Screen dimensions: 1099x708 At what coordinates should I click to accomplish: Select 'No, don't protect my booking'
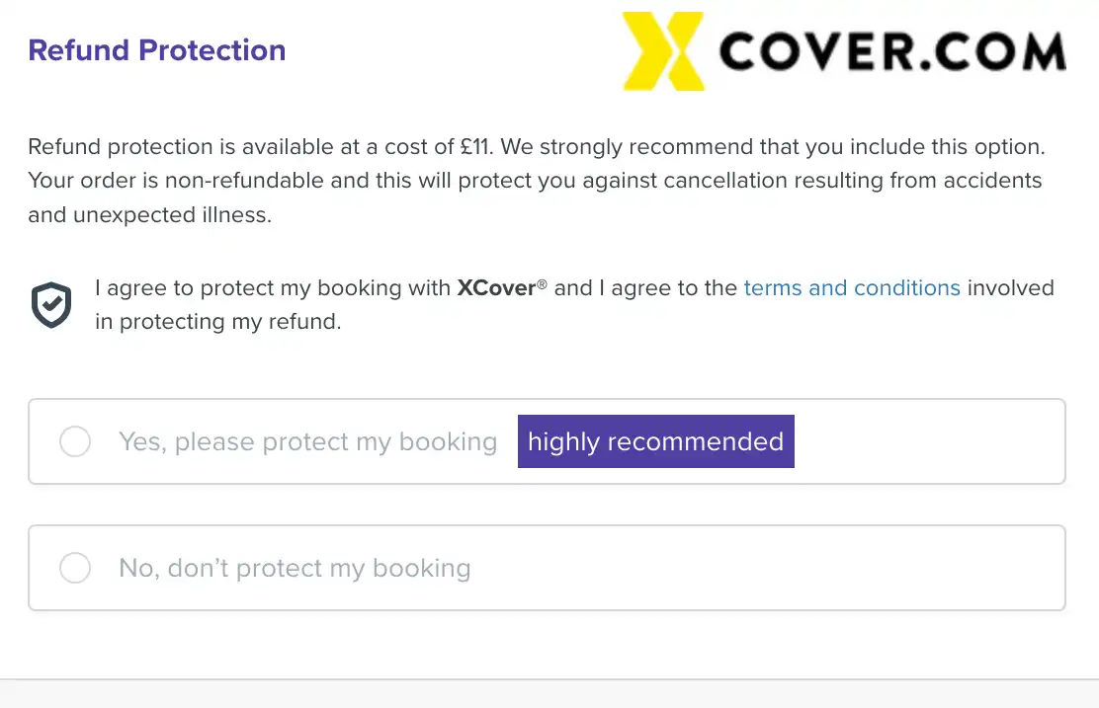click(294, 568)
